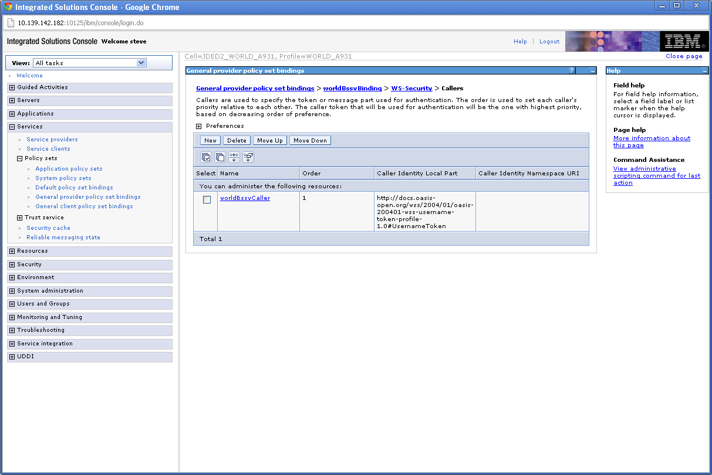This screenshot has width=712, height=475.
Task: Expand the Security category
Action: [x=12, y=264]
